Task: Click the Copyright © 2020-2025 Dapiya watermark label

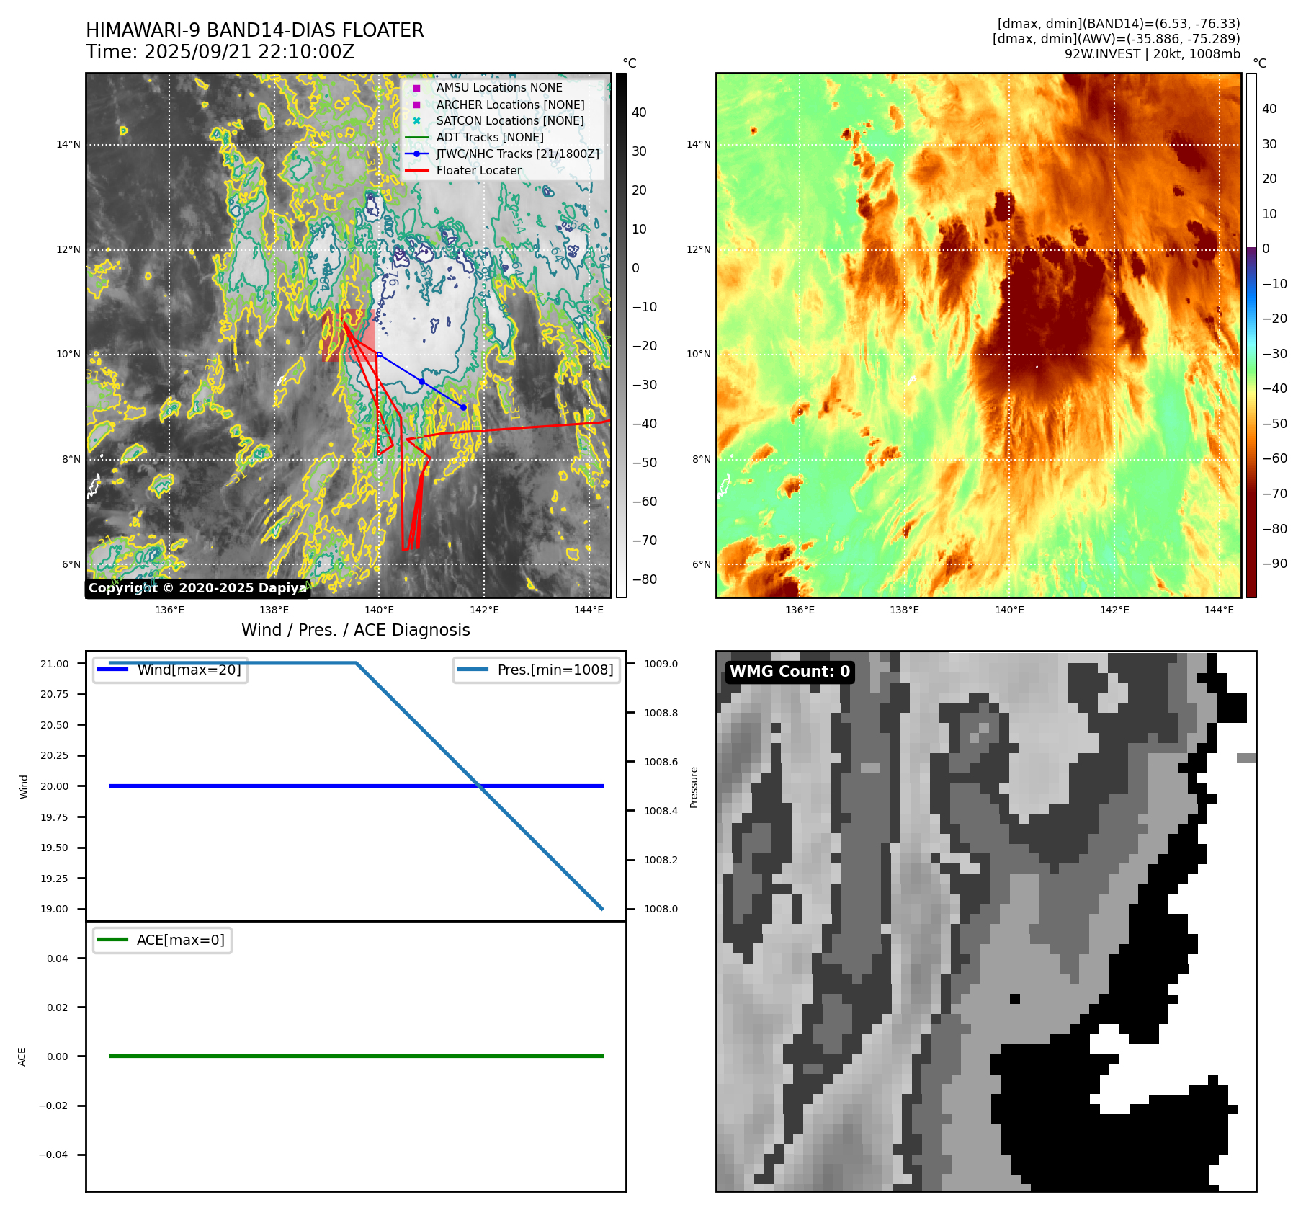Action: 198,588
